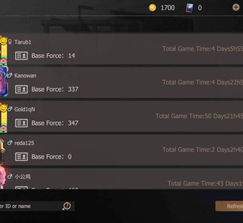
Task: Click the player name Kanowan
Action: (25, 76)
